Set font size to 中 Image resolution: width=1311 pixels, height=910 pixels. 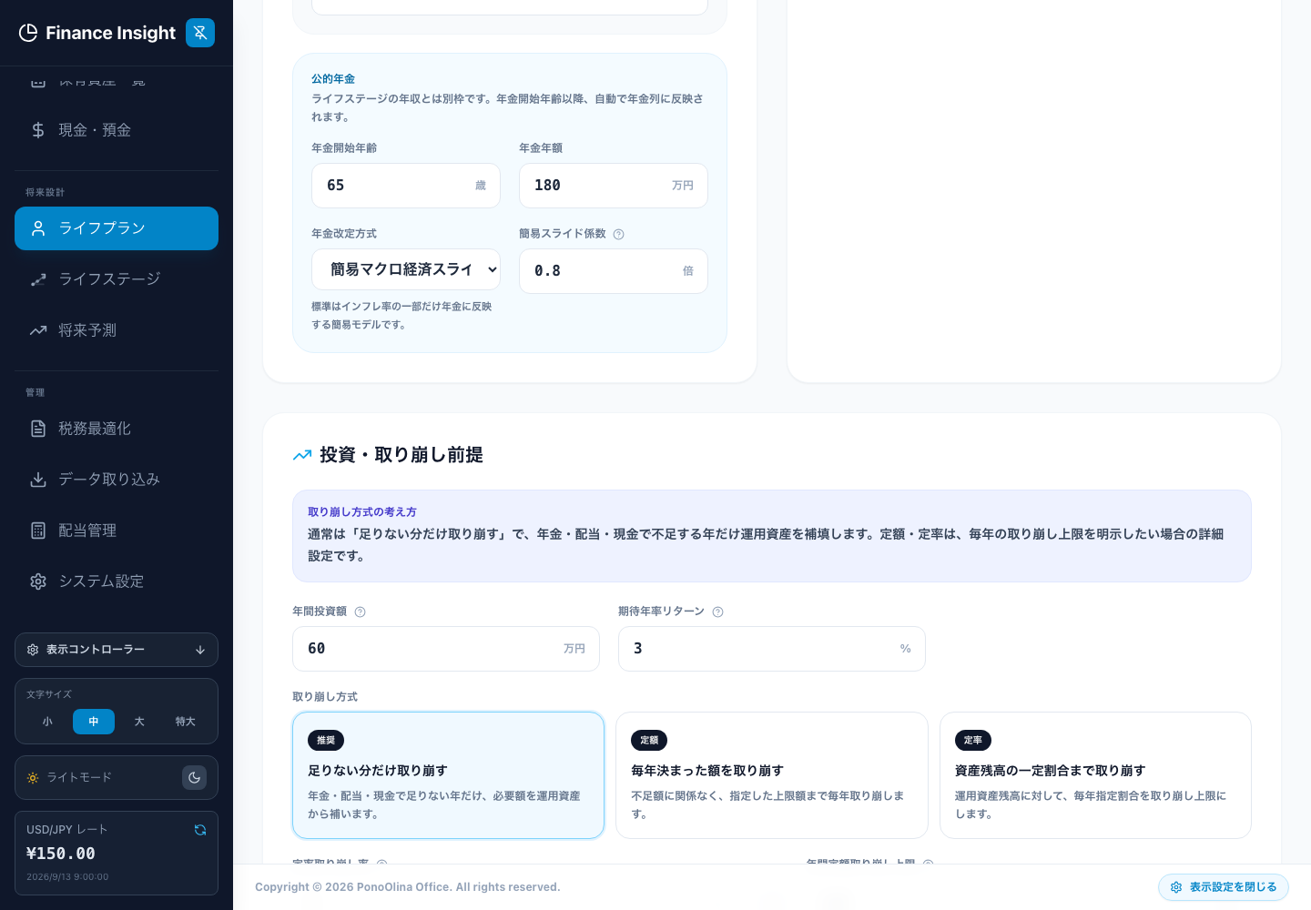(94, 722)
